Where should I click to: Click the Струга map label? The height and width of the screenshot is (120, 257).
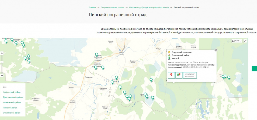(x=159, y=49)
